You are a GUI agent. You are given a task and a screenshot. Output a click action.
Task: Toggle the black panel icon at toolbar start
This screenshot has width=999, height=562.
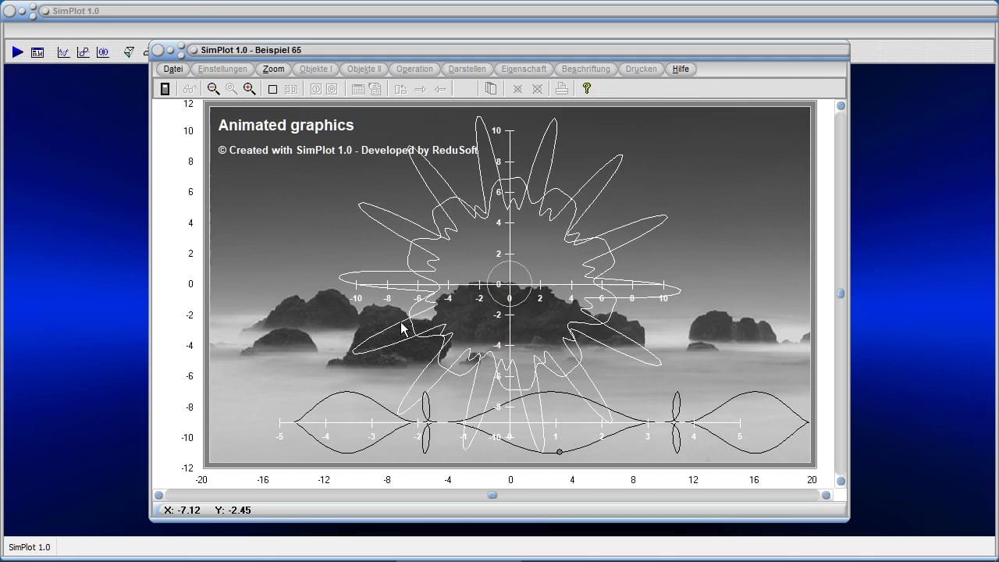[x=165, y=89]
